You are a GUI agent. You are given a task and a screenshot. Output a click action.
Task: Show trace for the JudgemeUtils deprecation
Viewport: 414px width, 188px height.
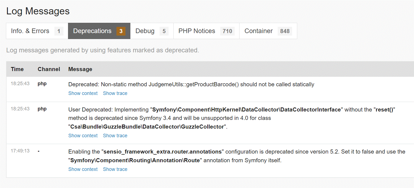(x=115, y=93)
